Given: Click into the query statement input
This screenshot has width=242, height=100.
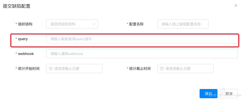Looking at the screenshot, I should click(142, 39).
